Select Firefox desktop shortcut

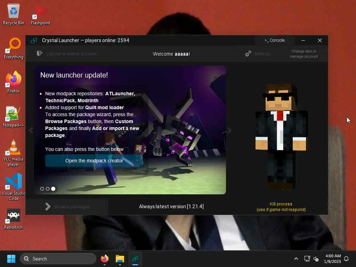pos(14,82)
